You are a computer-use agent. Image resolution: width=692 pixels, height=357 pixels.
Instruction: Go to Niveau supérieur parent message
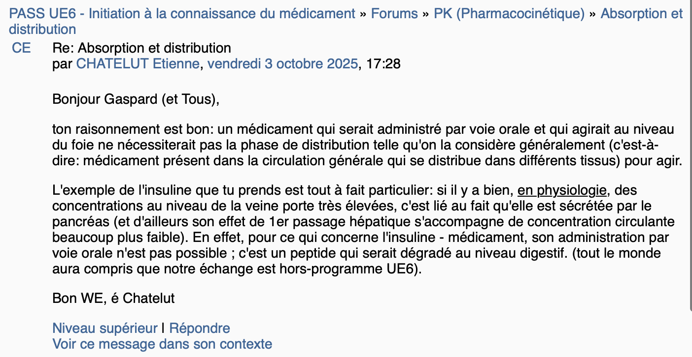click(x=105, y=328)
